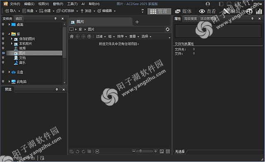Switch to thumbnail view mode icon

pyautogui.click(x=162, y=151)
